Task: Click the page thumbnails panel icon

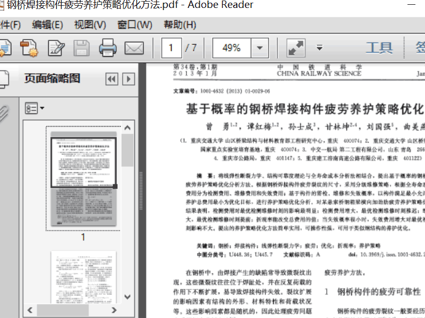Action: [4, 79]
